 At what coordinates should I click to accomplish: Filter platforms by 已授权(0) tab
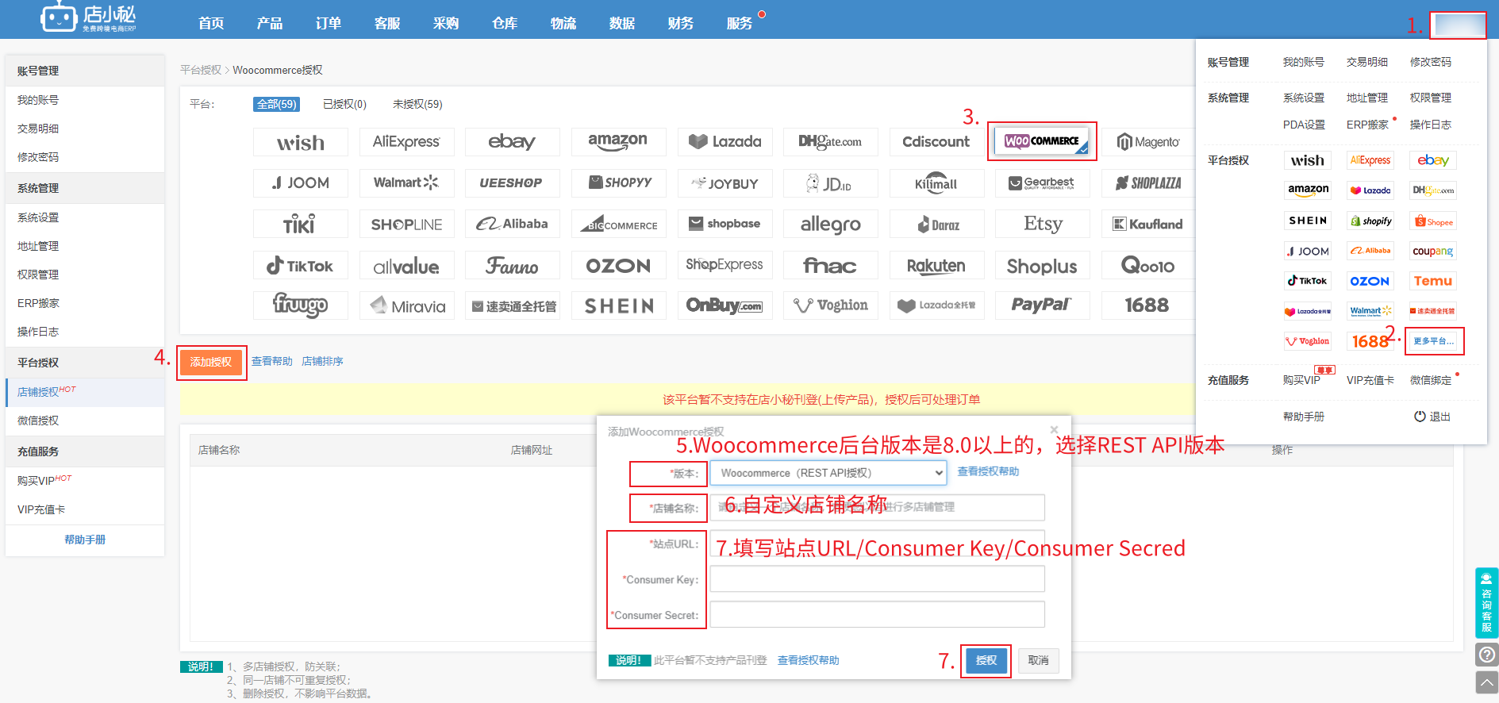(x=344, y=104)
